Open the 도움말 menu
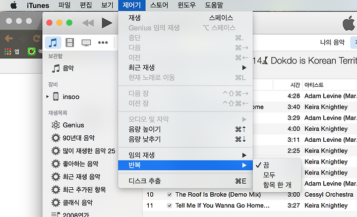357x217 pixels. [214, 5]
